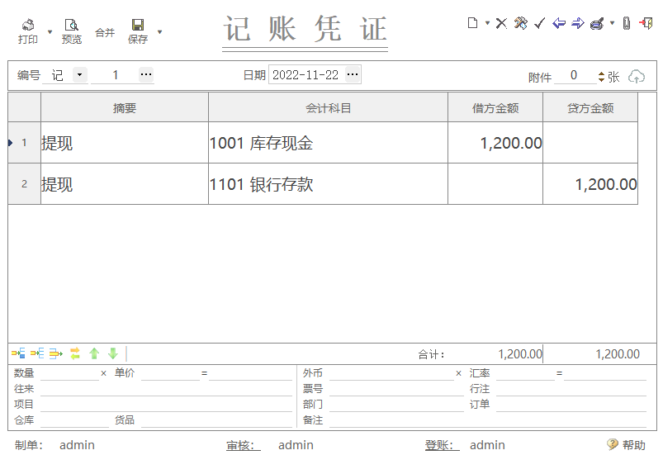
Task: Move entry row up with green arrow
Action: [94, 353]
